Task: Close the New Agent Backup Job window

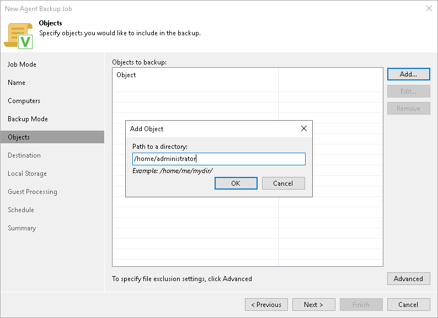Action: click(x=429, y=8)
